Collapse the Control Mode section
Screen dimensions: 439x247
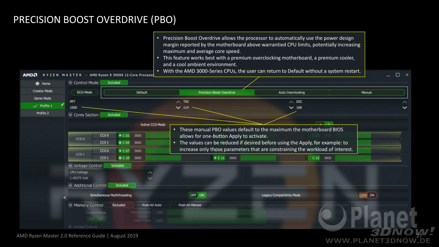pos(71,83)
